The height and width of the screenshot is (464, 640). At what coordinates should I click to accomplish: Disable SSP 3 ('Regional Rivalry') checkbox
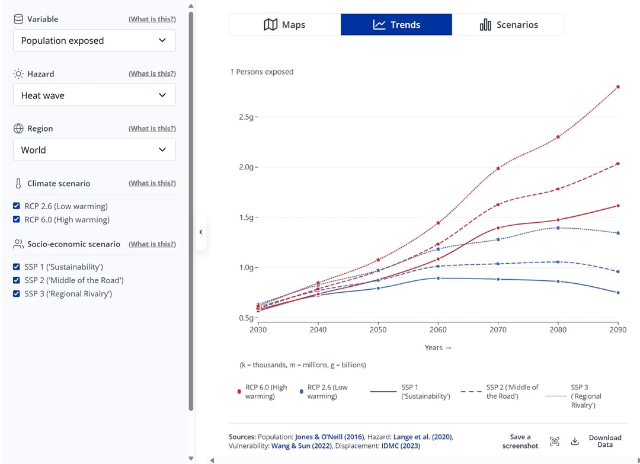pyautogui.click(x=17, y=294)
